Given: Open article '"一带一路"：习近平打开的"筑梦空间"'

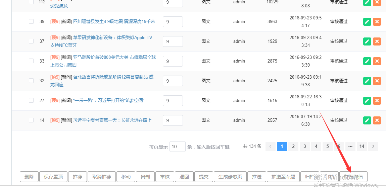Looking at the screenshot, I should [109, 100].
